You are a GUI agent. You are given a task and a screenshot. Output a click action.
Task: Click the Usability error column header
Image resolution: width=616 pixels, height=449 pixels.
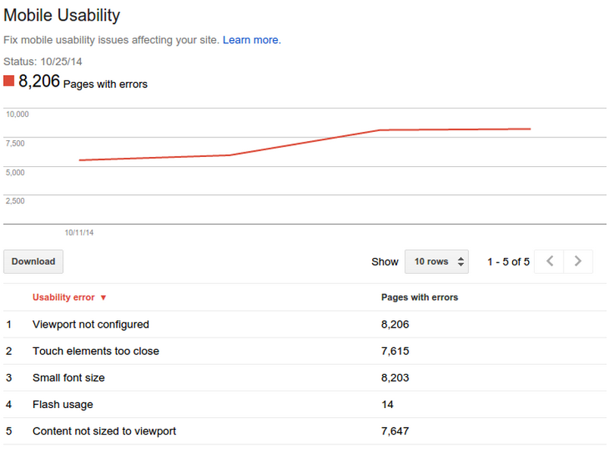[x=63, y=297]
